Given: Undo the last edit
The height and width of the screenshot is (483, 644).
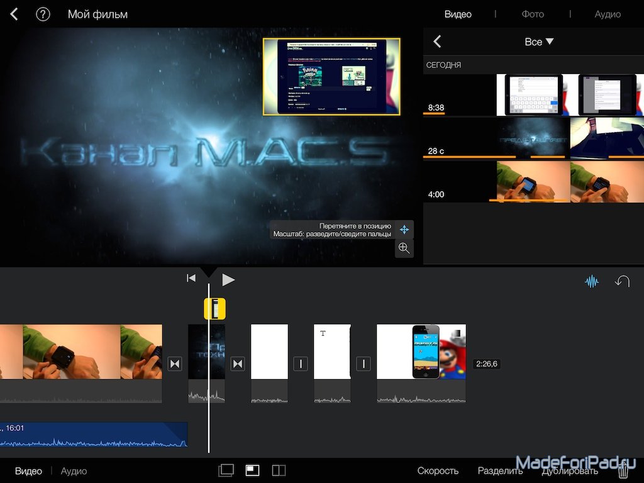Looking at the screenshot, I should pyautogui.click(x=622, y=281).
